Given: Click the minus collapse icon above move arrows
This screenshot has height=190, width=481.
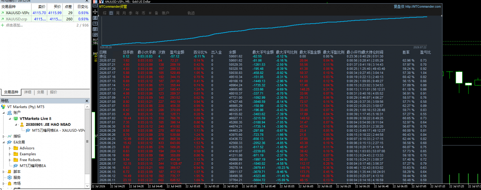Looking at the screenshot, I should pos(95,6).
